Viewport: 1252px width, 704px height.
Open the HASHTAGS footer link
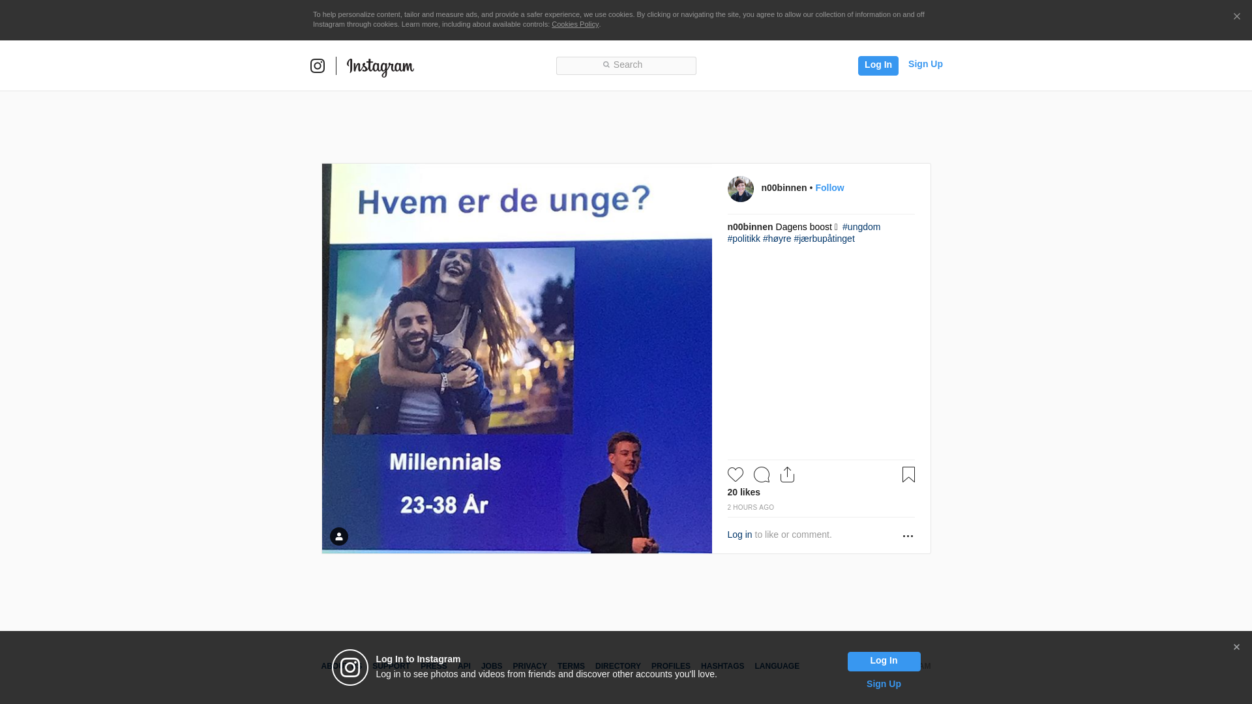click(723, 666)
